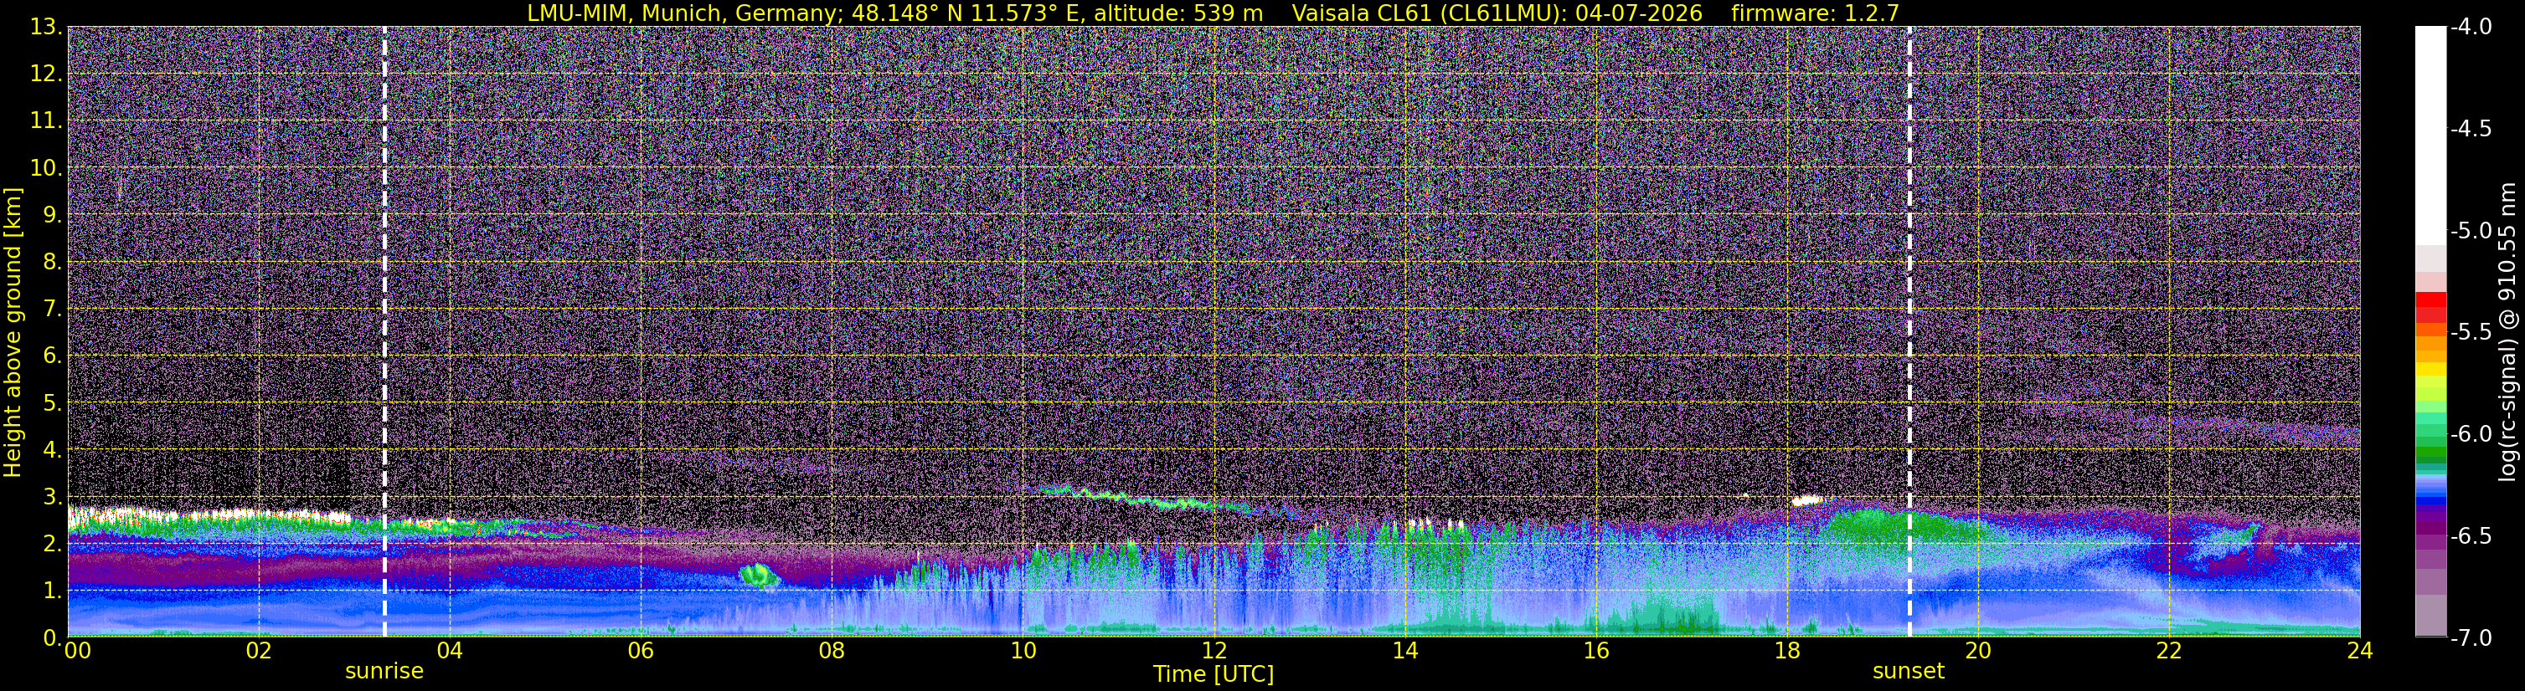
Task: Click the '02' time tick label
Action: pos(258,651)
